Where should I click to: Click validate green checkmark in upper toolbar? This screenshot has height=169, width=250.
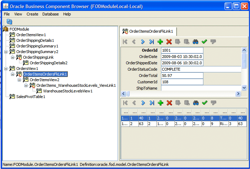(x=204, y=42)
